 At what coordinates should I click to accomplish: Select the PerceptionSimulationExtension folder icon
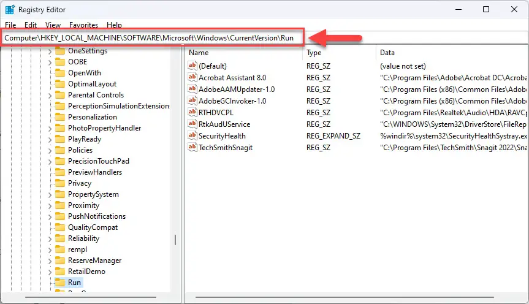[x=60, y=106]
